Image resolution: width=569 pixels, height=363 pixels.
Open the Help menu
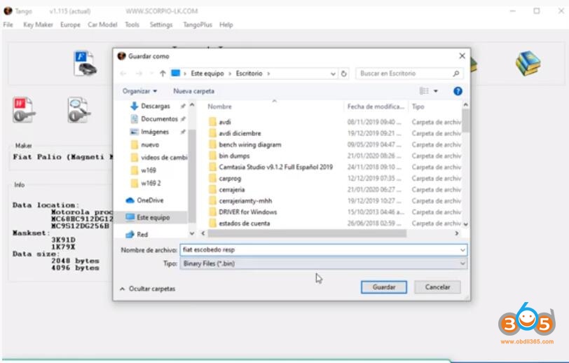click(226, 25)
